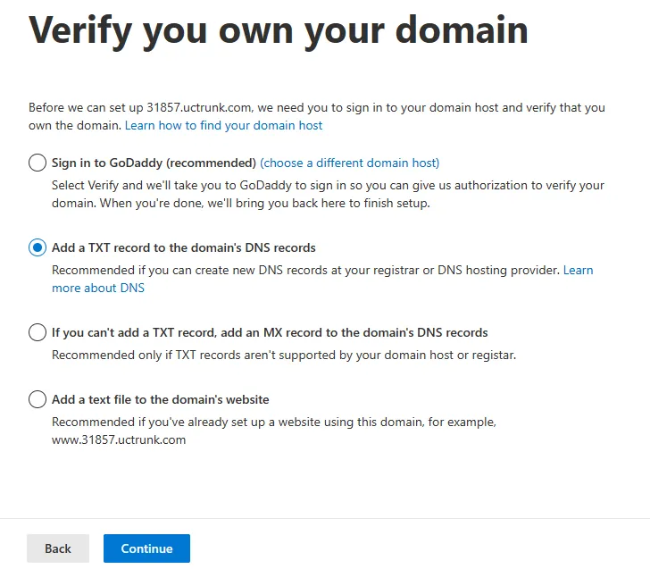
Task: Click 'Add a TXT record to the domain's DNS records' label
Action: click(184, 247)
